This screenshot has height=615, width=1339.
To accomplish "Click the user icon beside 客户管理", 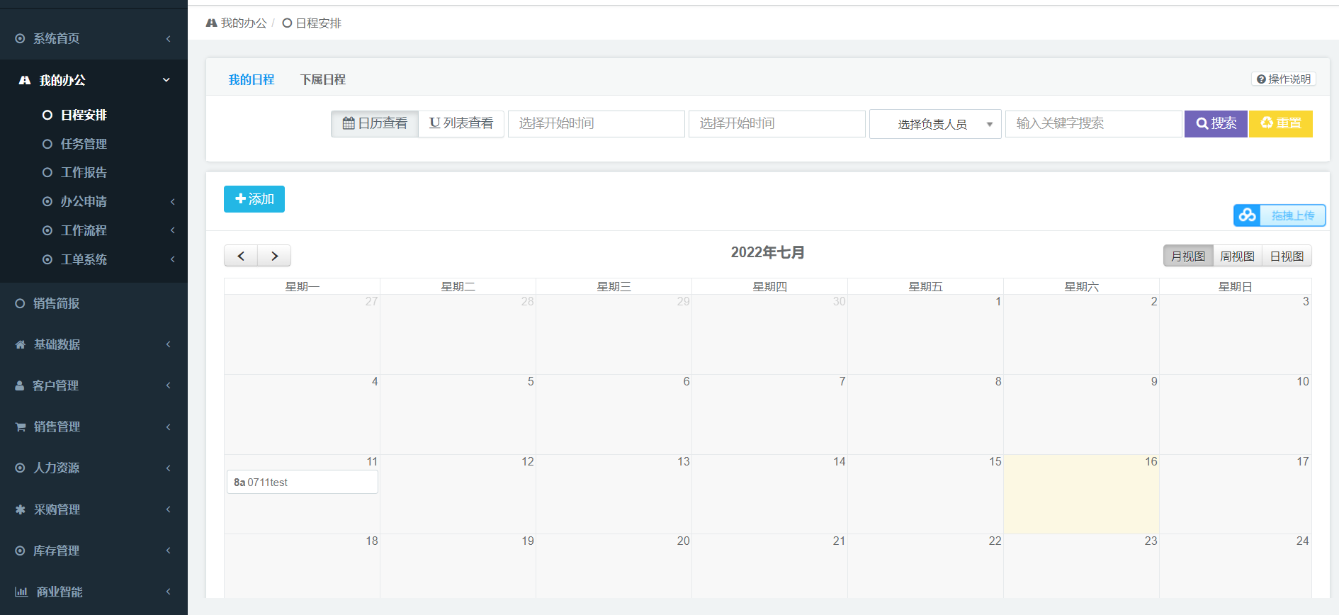I will 20,385.
